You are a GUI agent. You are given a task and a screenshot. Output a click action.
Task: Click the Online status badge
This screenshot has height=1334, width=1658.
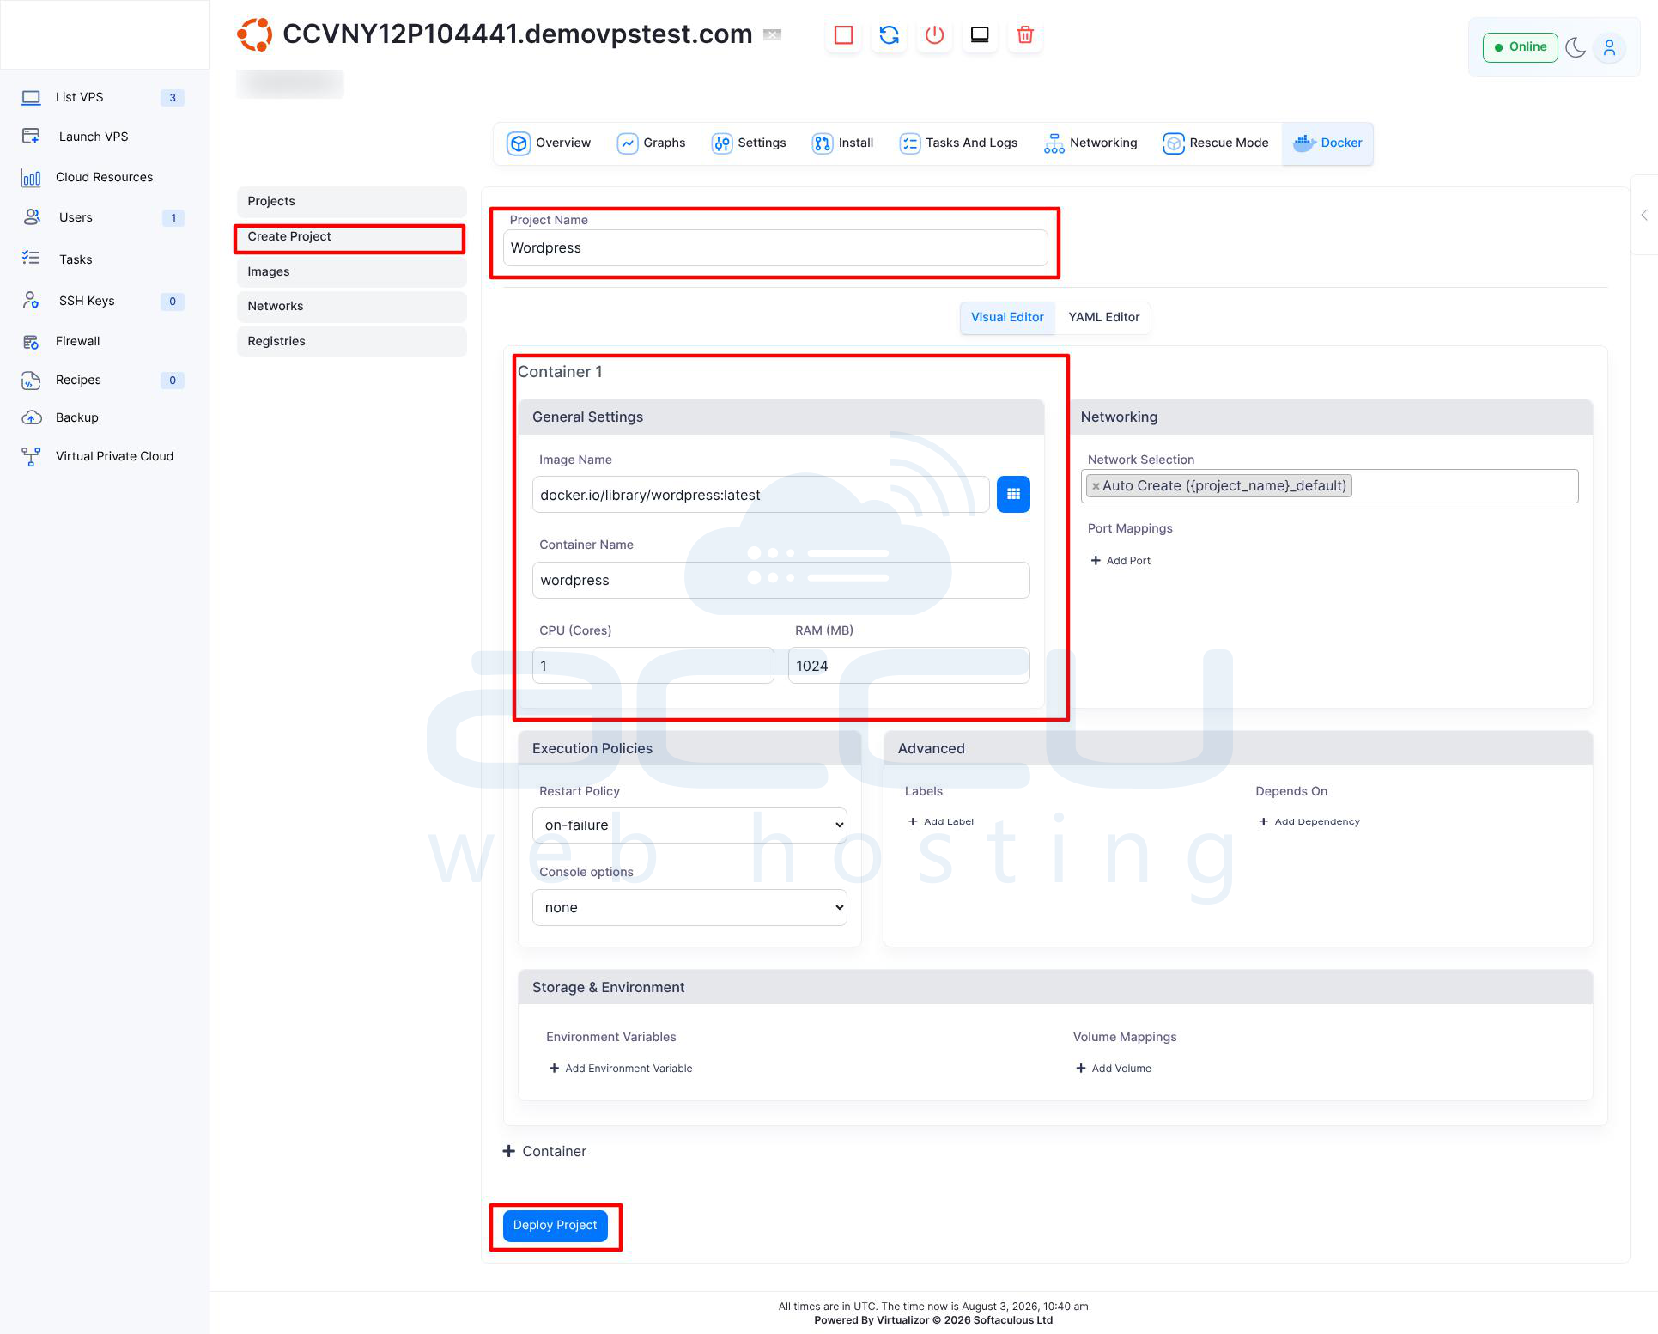[x=1520, y=47]
